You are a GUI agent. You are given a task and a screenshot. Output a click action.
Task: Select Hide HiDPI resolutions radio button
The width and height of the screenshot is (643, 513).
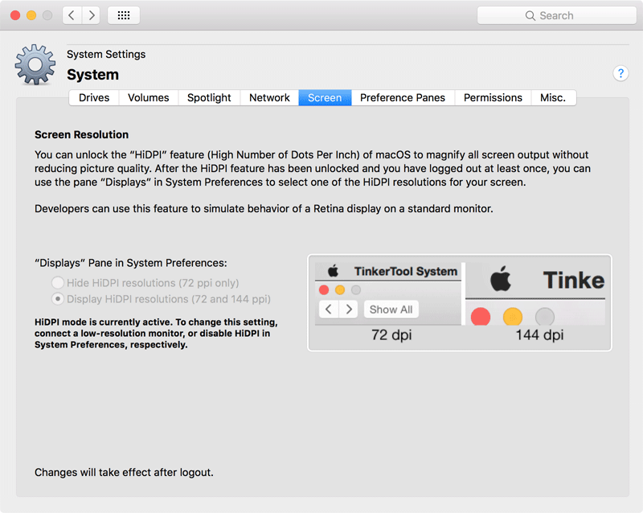58,283
